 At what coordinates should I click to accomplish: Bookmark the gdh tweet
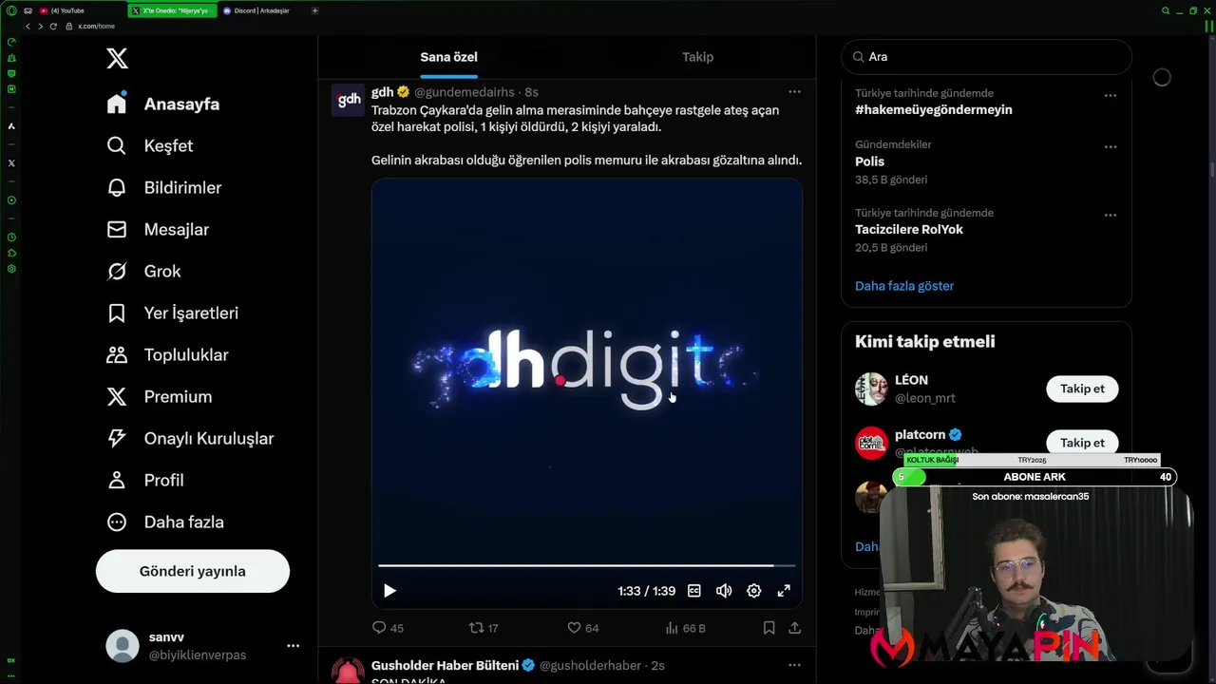point(769,628)
